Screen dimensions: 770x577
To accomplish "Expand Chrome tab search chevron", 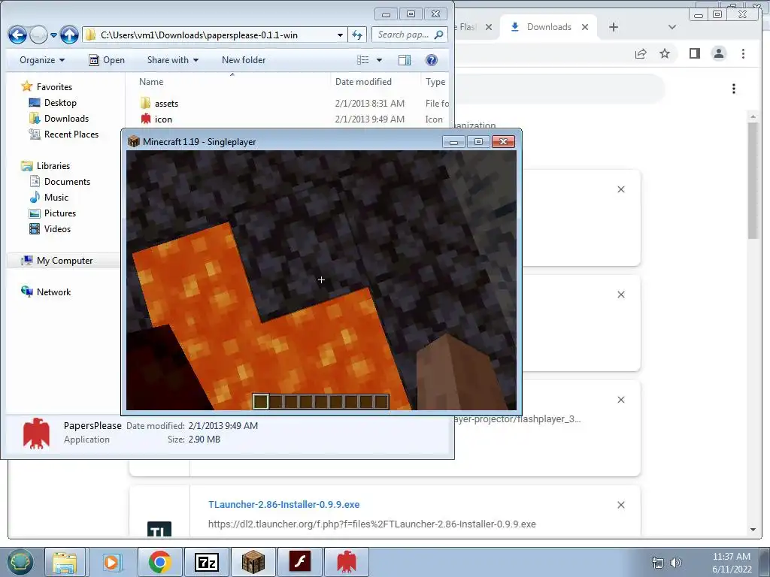I will pos(672,27).
